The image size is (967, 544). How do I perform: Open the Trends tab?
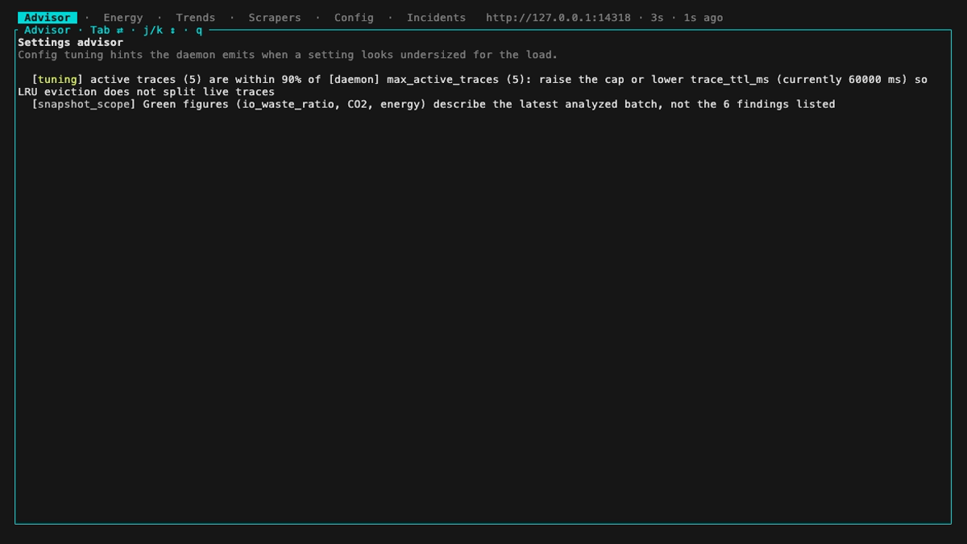(x=196, y=18)
